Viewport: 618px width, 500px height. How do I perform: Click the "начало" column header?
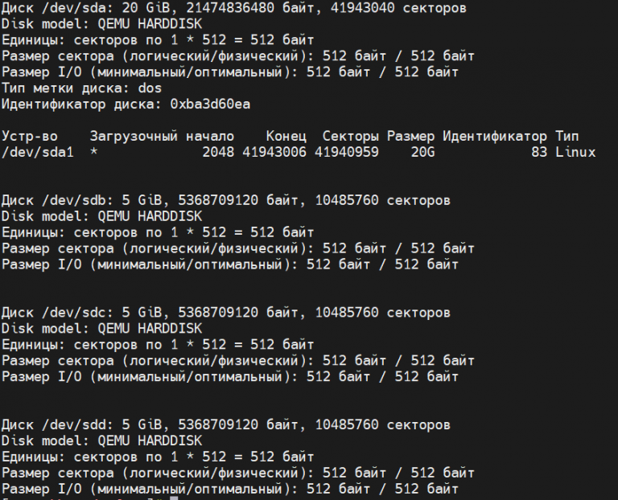tap(210, 136)
